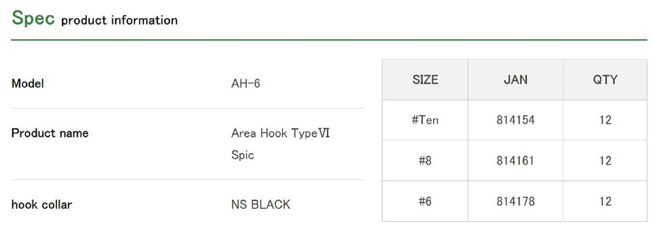Screen dimensions: 650x227
Task: Click the Area Hook Type VI text
Action: point(280,133)
